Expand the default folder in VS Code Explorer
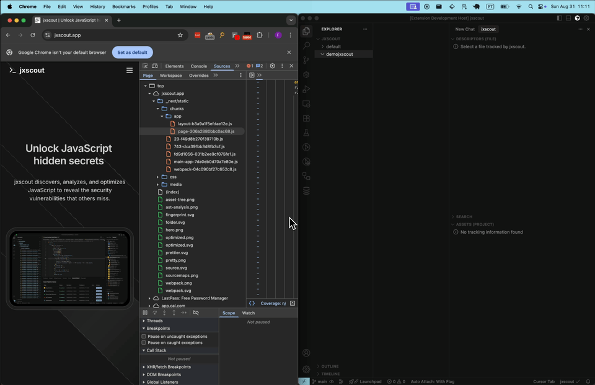The image size is (595, 385). tap(322, 46)
